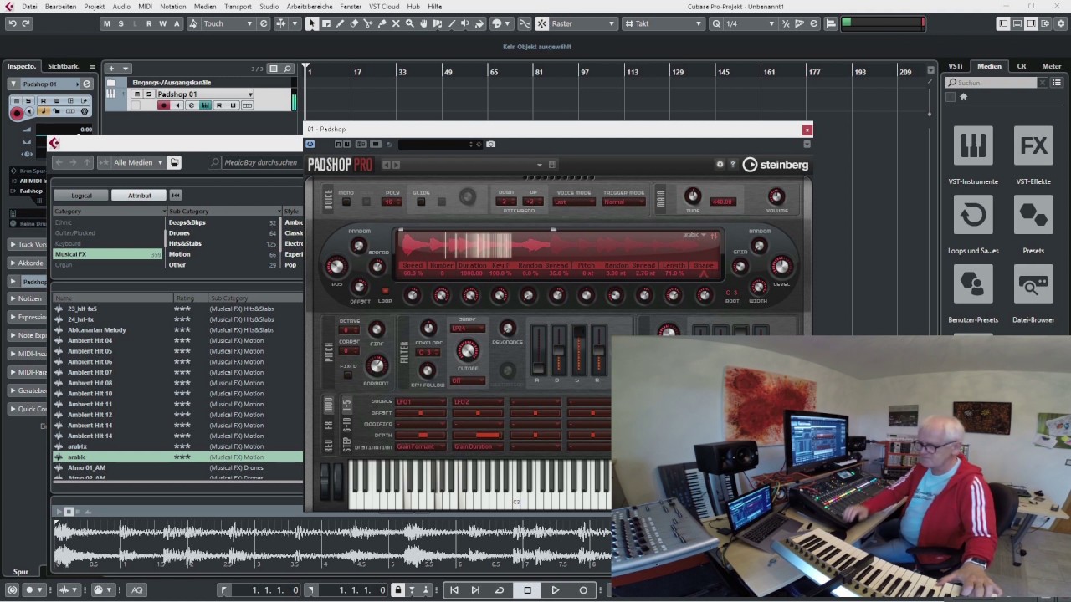Toggle global Mute M button
1071x602 pixels.
(106, 23)
